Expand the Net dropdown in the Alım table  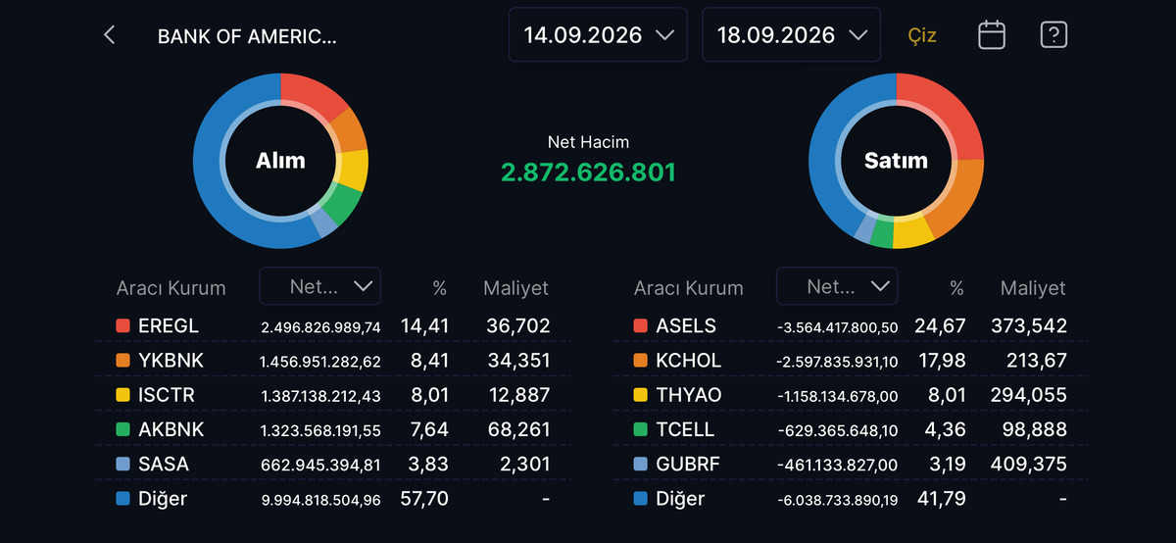tap(320, 286)
